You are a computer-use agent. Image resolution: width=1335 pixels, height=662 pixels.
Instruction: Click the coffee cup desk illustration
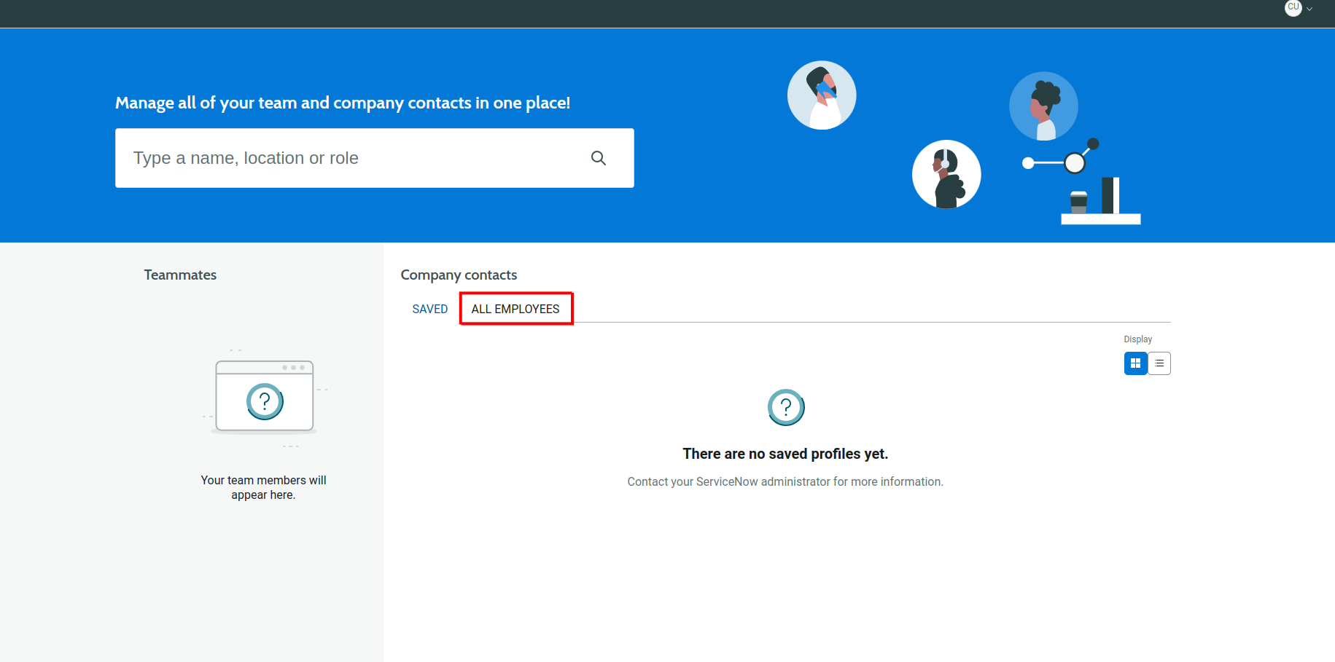tap(1078, 202)
